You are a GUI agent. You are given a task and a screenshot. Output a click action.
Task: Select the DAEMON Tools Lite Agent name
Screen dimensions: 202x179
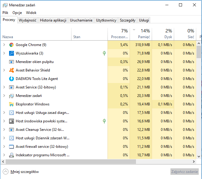[x=37, y=79]
